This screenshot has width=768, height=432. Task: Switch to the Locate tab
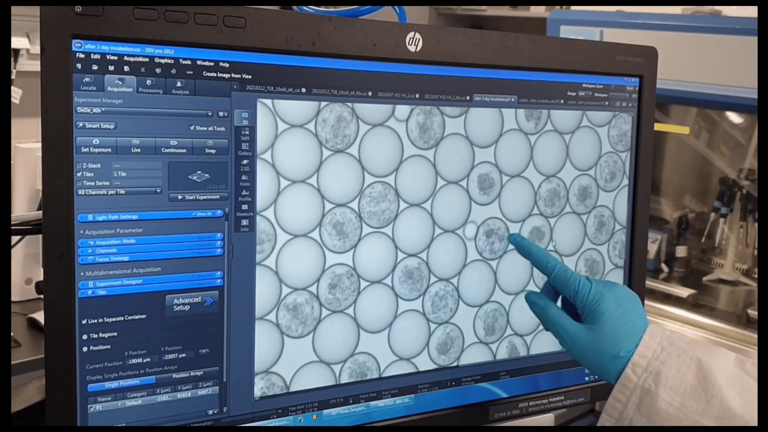pyautogui.click(x=88, y=83)
